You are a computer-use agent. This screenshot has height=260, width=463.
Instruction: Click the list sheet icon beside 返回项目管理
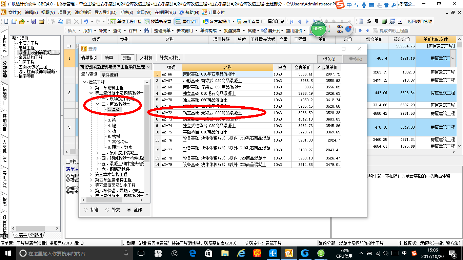tap(400, 21)
